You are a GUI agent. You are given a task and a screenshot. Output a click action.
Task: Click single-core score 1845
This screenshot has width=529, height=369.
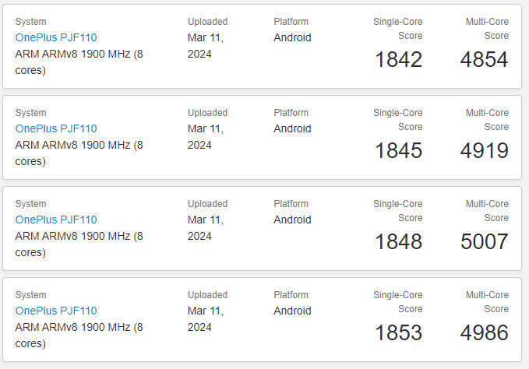coord(398,150)
